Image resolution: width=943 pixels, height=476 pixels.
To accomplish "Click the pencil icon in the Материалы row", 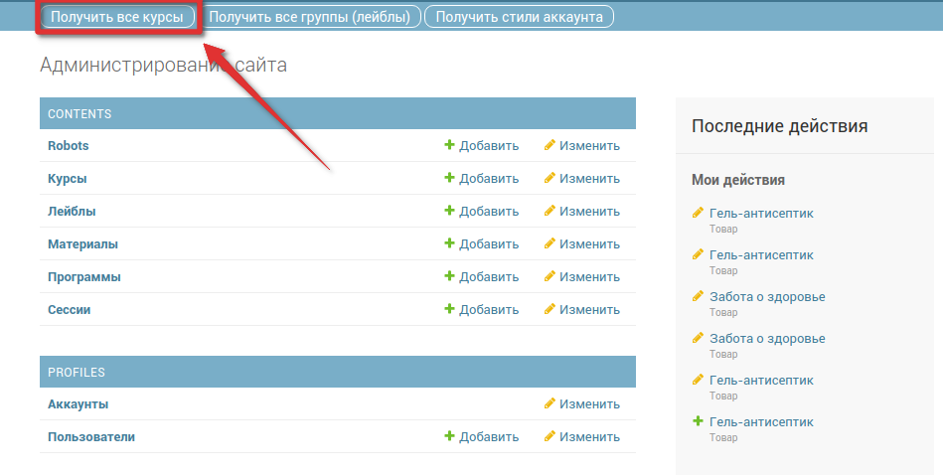I will (550, 243).
